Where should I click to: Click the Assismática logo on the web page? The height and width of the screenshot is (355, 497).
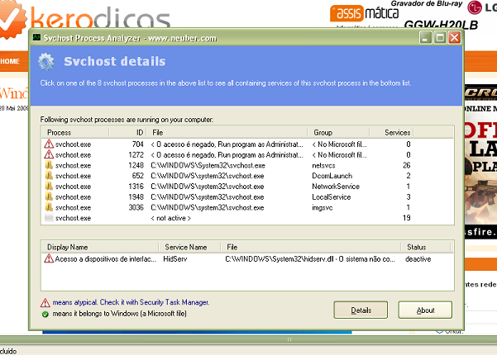[364, 13]
